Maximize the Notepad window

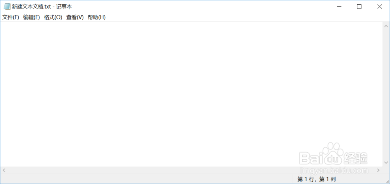pos(359,7)
